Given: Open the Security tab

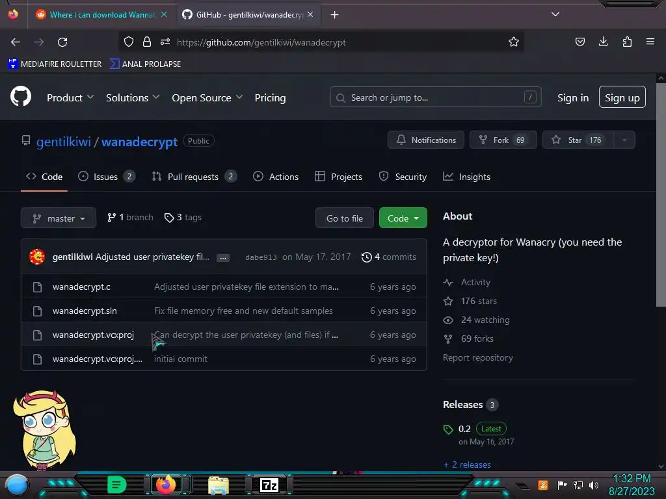Looking at the screenshot, I should [x=403, y=177].
